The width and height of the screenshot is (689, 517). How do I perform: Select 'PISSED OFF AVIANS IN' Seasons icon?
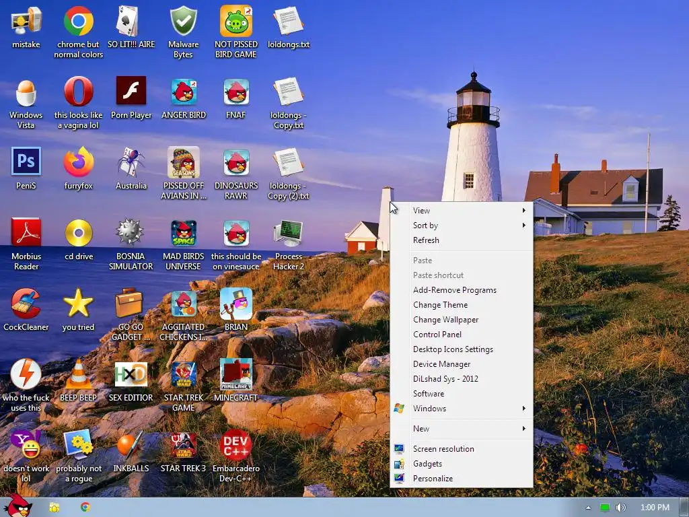(x=183, y=162)
